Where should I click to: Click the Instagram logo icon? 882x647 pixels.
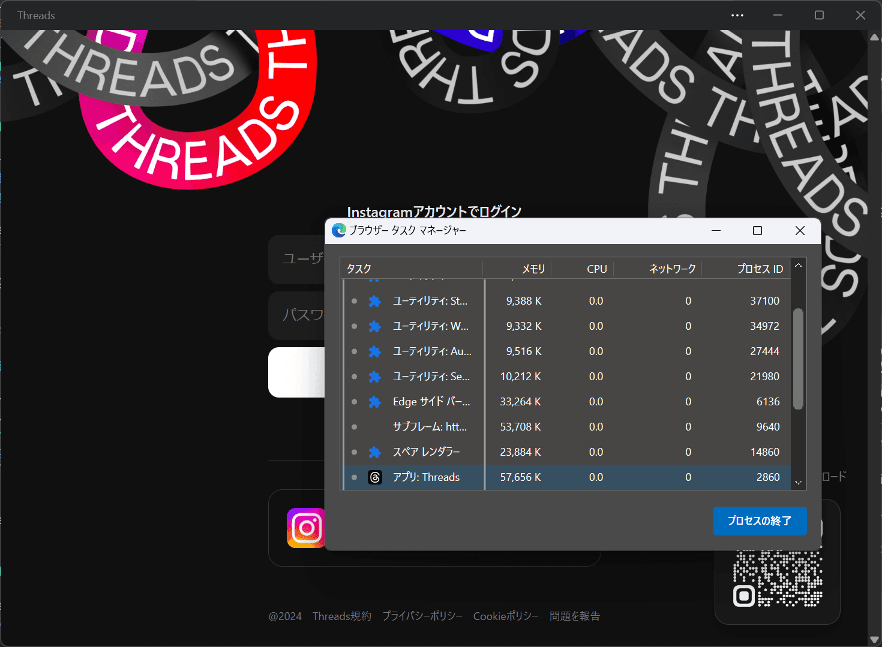click(306, 528)
